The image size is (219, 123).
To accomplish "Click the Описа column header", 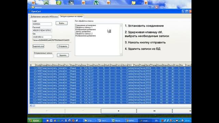I will (x=61, y=65).
